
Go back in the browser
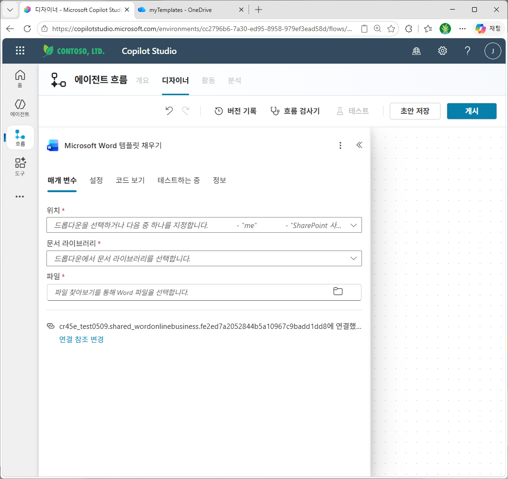click(11, 29)
